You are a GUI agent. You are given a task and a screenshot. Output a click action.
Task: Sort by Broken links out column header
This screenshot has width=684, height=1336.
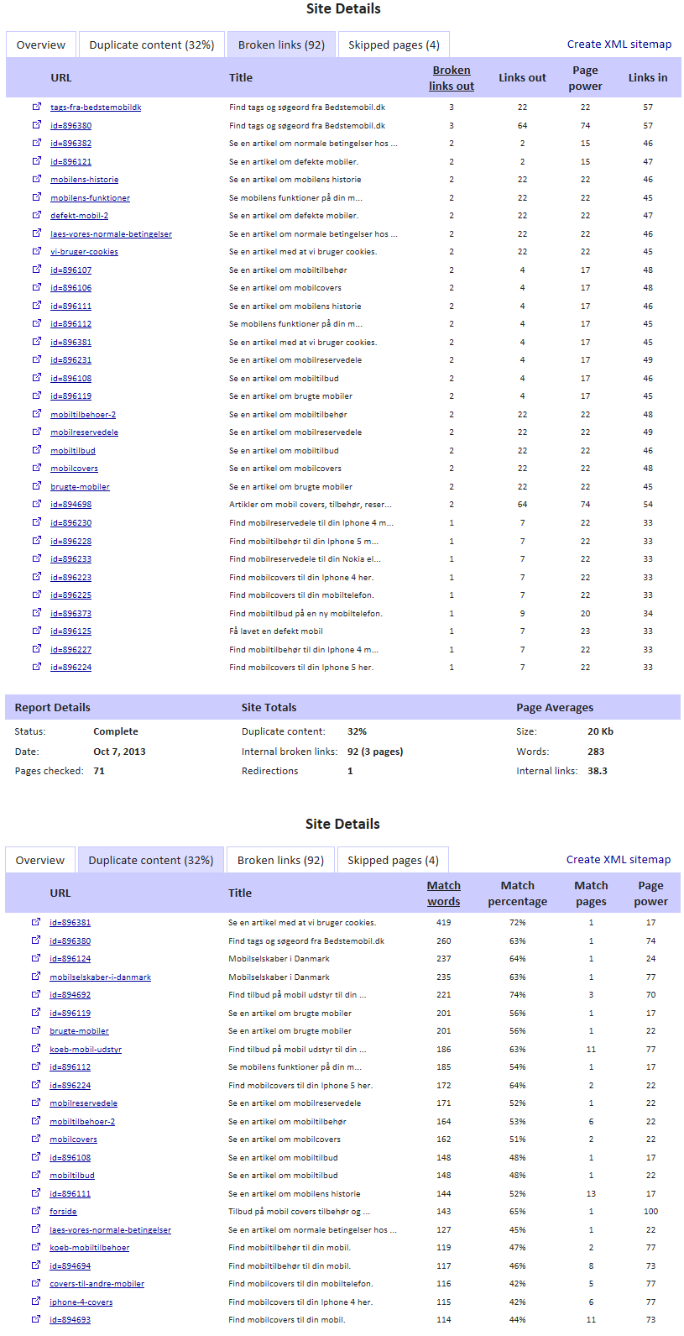[452, 78]
